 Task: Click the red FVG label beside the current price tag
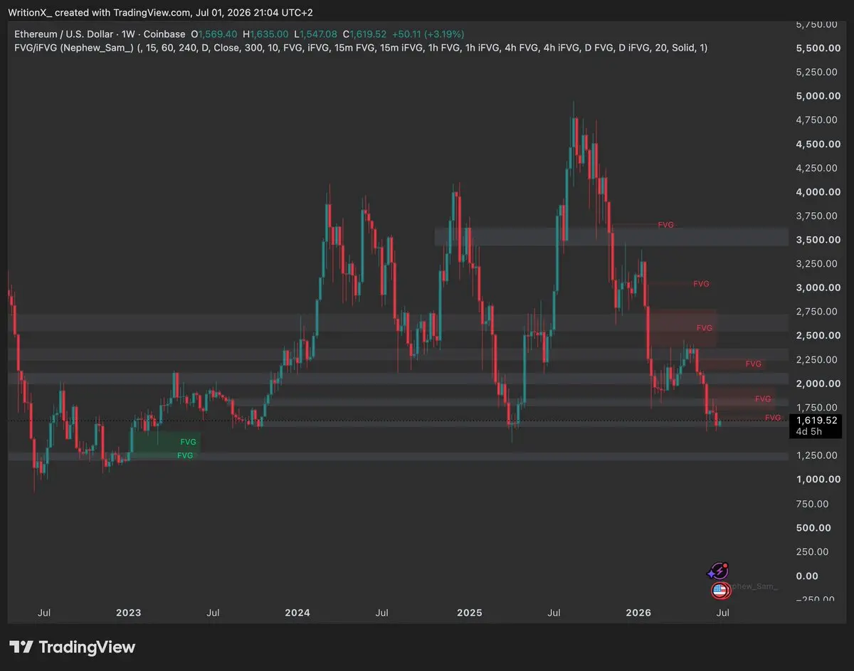[772, 418]
